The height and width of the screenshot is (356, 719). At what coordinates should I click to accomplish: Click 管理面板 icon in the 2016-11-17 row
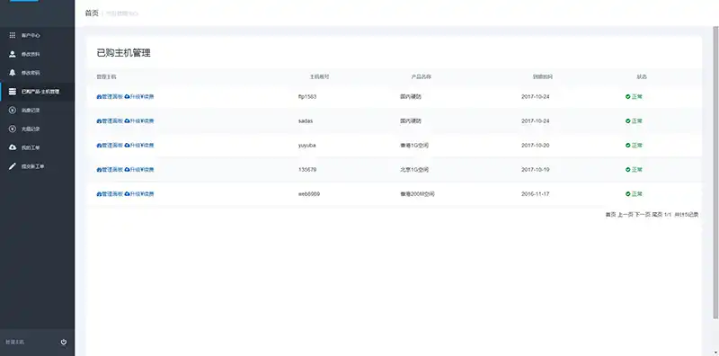tap(99, 194)
